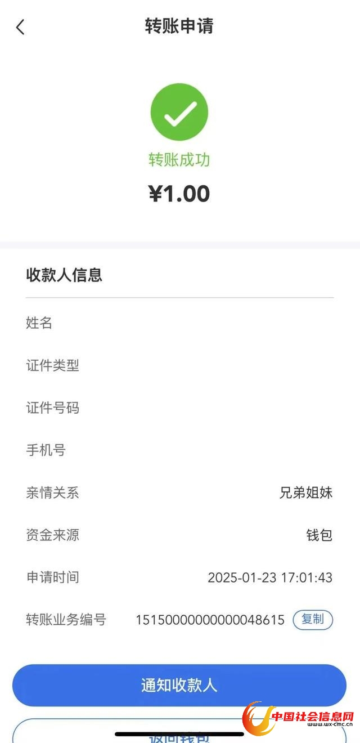
Task: Click the 兄弟姐妹 relationship value
Action: coord(306,493)
